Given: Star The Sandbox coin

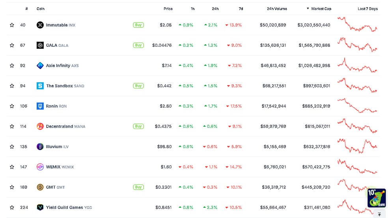Looking at the screenshot, I should click(x=12, y=86).
